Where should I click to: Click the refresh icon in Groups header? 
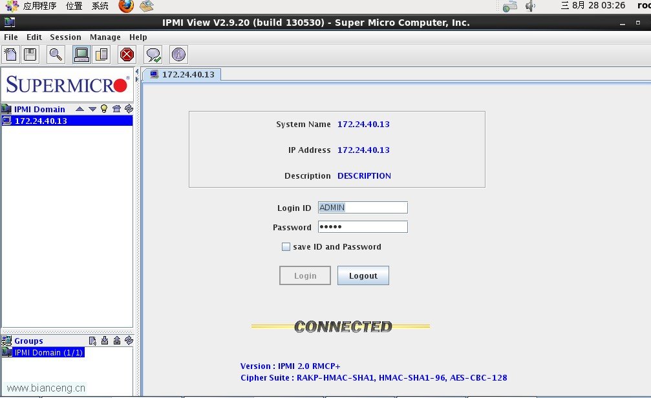coord(129,341)
